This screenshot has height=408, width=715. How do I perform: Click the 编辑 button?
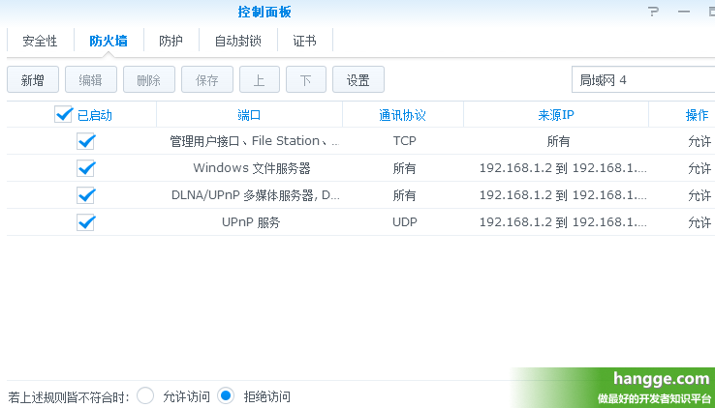pyautogui.click(x=91, y=79)
